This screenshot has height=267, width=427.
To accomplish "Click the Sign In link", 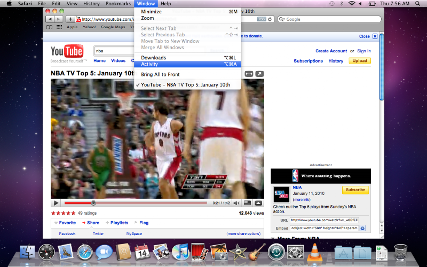I will (364, 51).
